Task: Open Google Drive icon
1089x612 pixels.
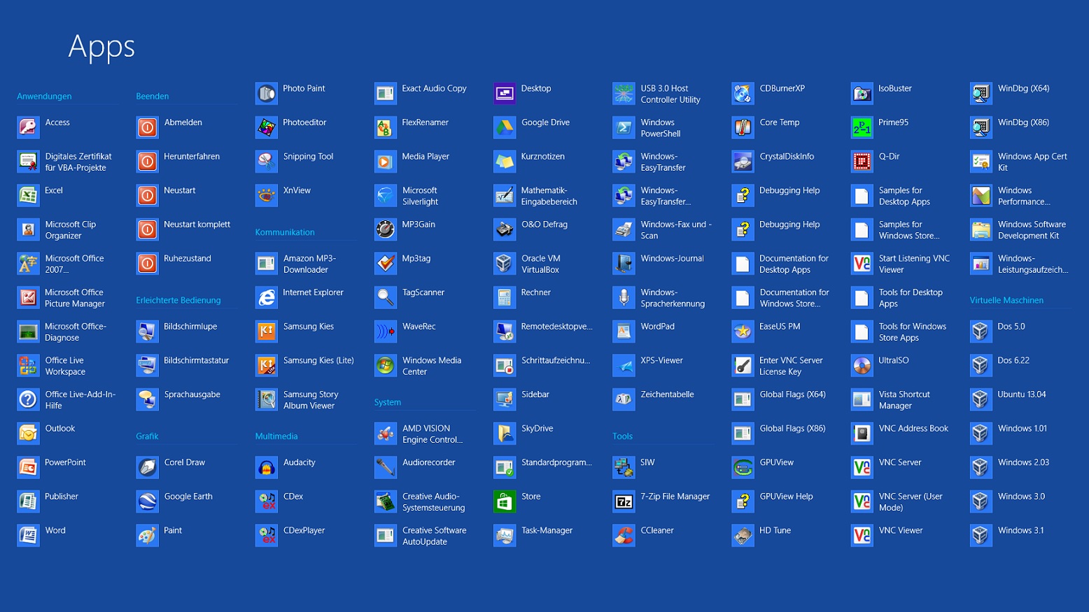Action: click(505, 127)
